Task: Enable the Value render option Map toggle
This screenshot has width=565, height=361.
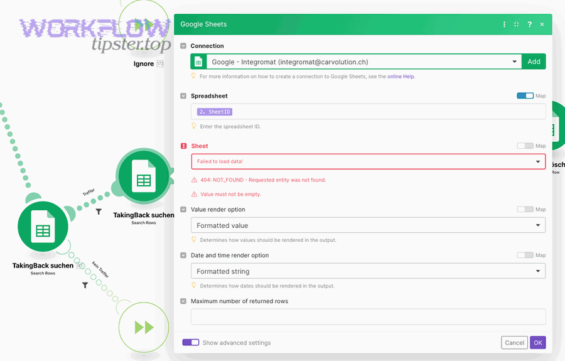Action: [525, 209]
